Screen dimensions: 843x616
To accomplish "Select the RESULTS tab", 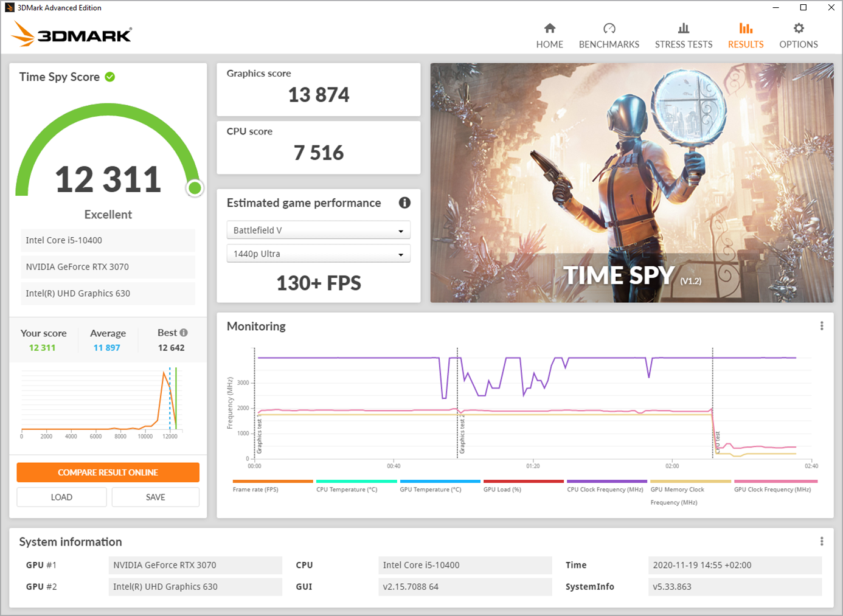I will tap(746, 33).
